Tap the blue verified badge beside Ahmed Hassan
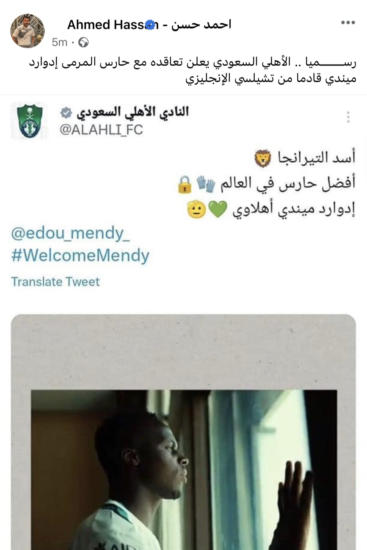Screen dimensions: 367x550 tap(150, 25)
